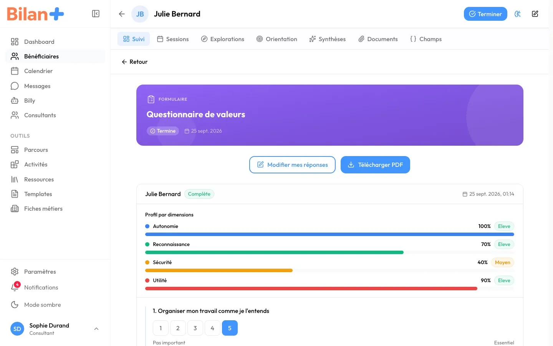Viewport: 553px width, 346px height.
Task: Click the blue Autonomie progress bar
Action: [x=329, y=234]
